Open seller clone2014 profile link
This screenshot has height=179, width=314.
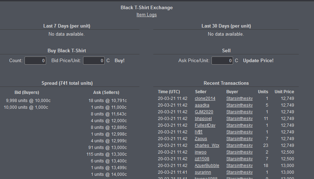pyautogui.click(x=205, y=99)
